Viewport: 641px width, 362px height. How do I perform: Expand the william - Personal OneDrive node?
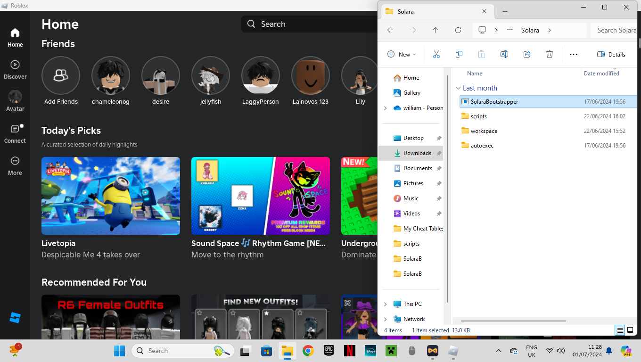[x=386, y=108]
